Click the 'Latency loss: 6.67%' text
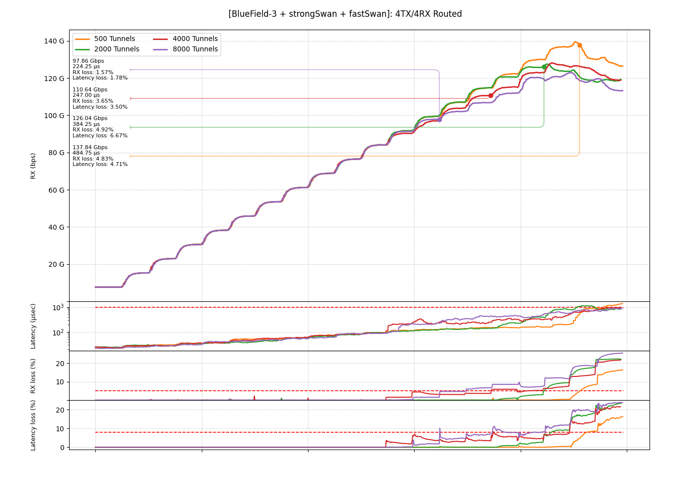 tap(100, 135)
